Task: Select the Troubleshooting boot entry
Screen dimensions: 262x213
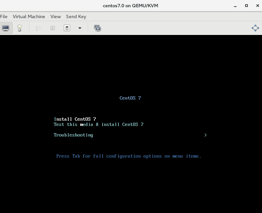Action: (73, 135)
